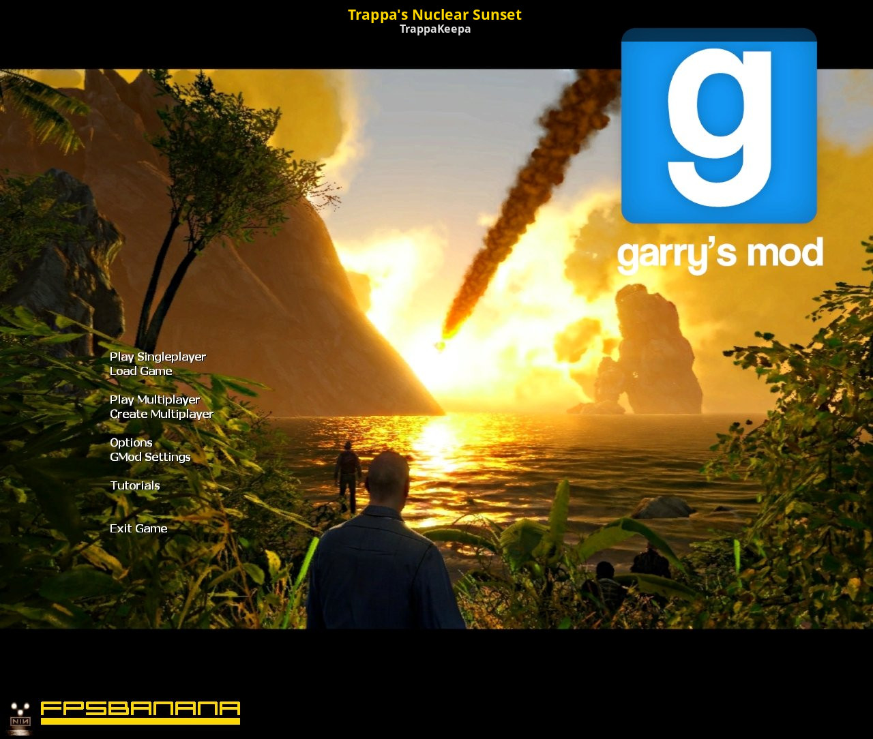Open the Options menu item
Screen dimensions: 873x739
(131, 442)
